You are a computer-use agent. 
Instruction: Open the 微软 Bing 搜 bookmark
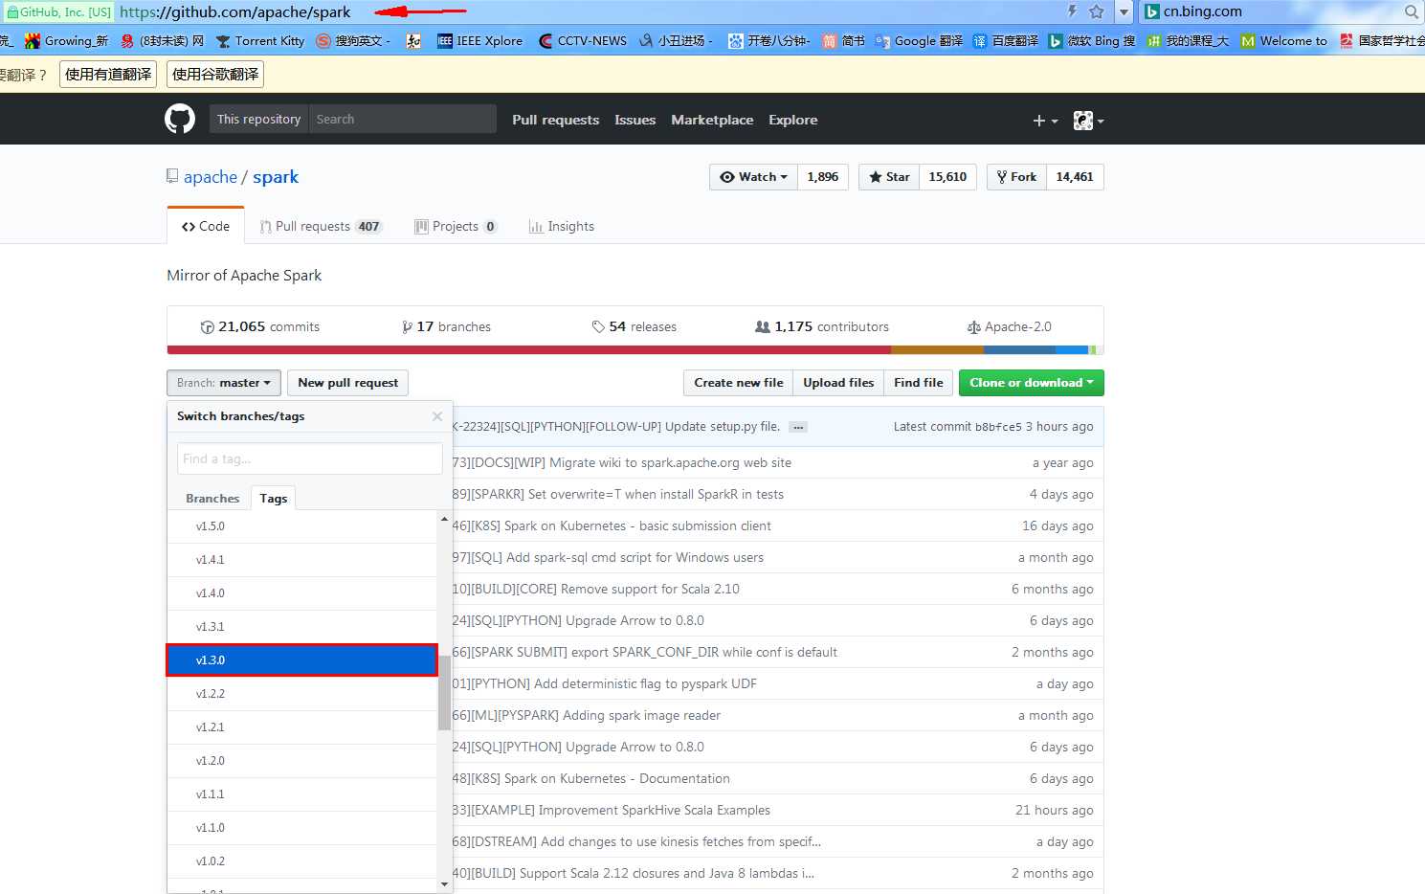point(1091,41)
